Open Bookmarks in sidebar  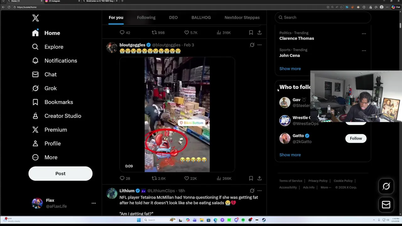[x=52, y=102]
